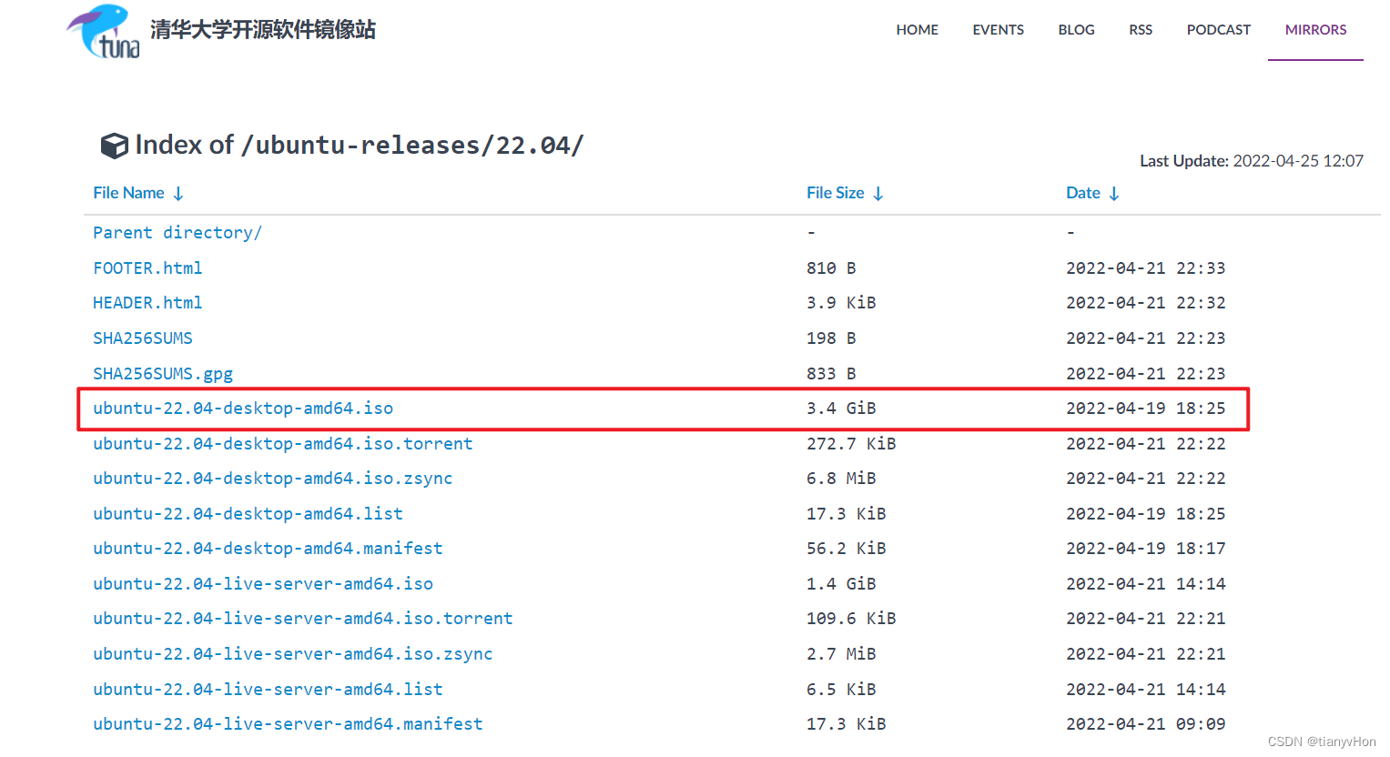The height and width of the screenshot is (757, 1390).
Task: Open FOOTER.html
Action: [147, 268]
